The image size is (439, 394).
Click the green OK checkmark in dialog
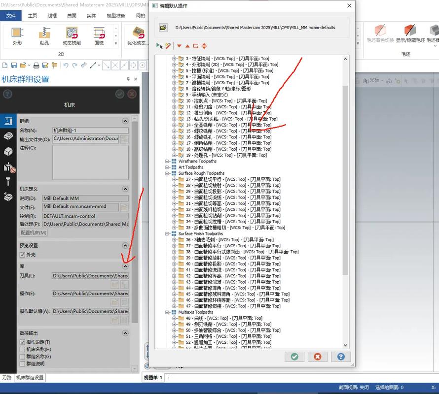294,357
